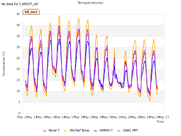
Task: Toggle the CNR1 PRT legend entry
Action: (128, 130)
